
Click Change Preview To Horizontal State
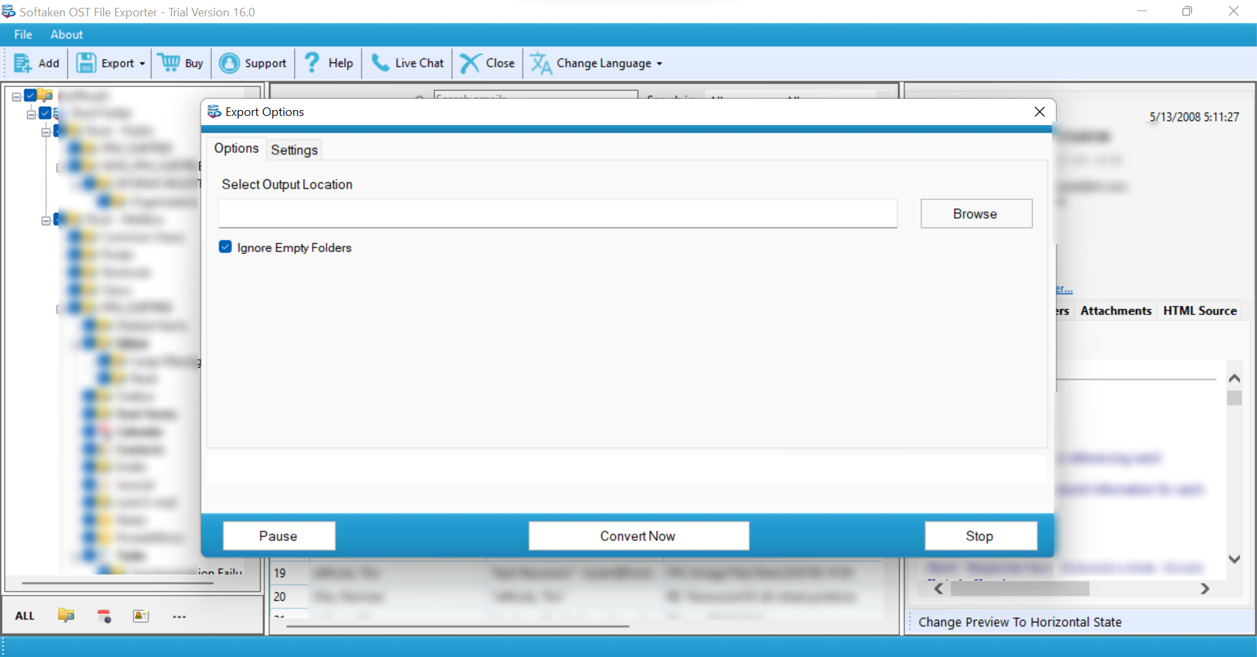pos(1020,622)
